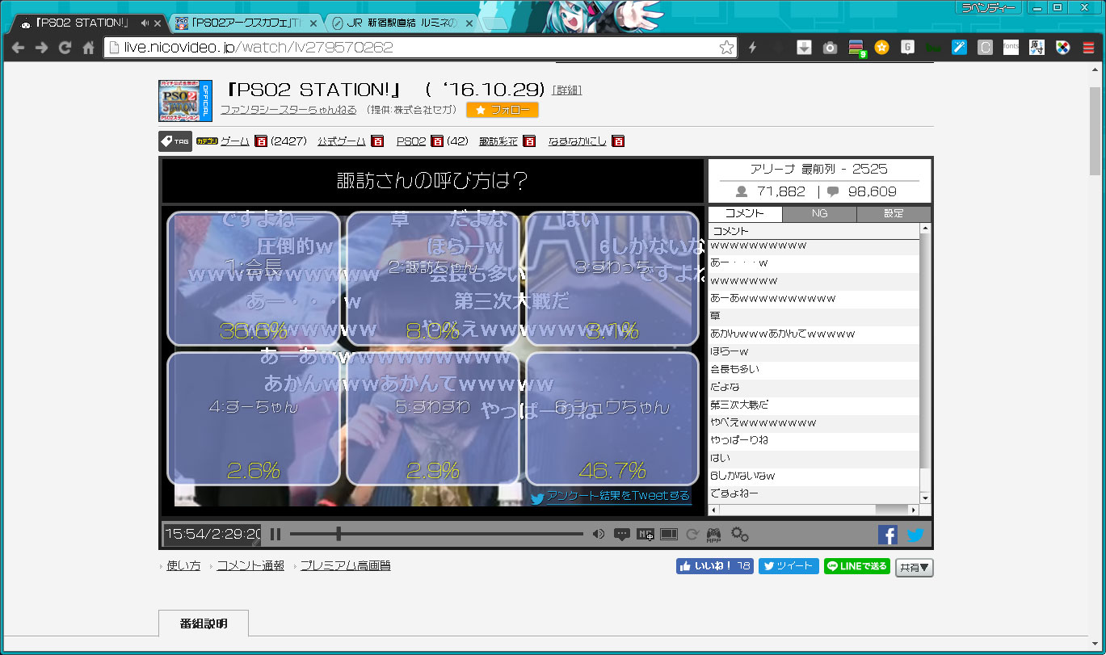1106x655 pixels.
Task: Open the 設定 tab in comment panel
Action: point(894,214)
